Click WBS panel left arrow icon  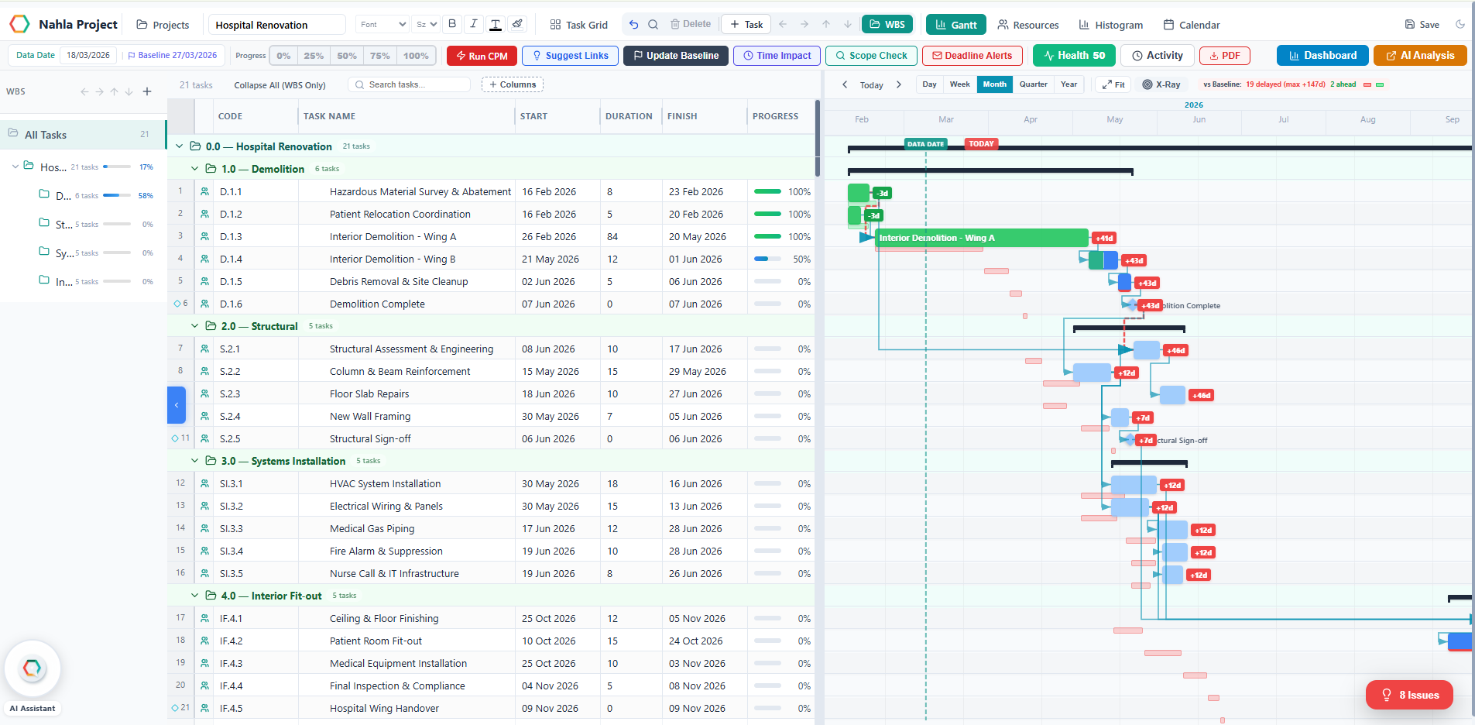tap(84, 91)
